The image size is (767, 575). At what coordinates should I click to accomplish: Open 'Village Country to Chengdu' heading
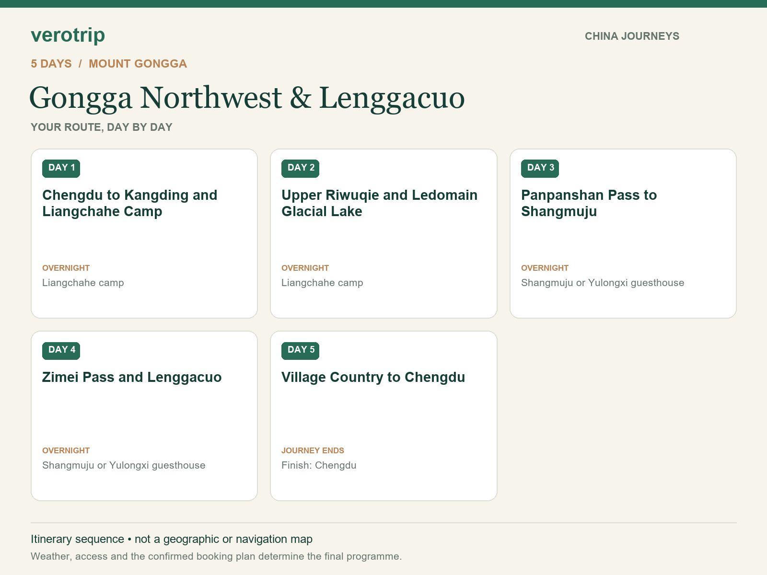pyautogui.click(x=373, y=378)
